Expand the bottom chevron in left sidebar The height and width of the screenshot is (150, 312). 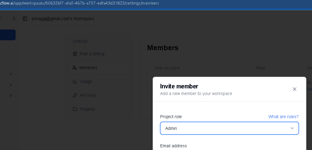11,96
